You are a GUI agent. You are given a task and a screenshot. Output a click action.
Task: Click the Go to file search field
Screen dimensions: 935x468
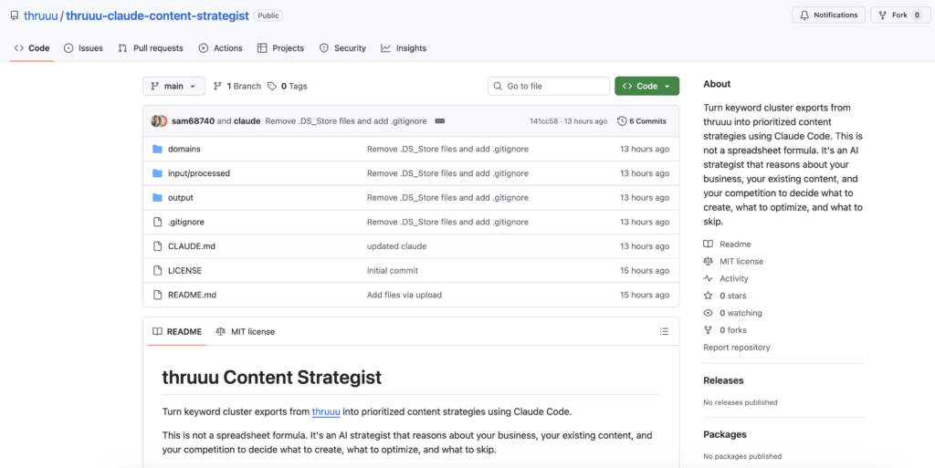549,87
